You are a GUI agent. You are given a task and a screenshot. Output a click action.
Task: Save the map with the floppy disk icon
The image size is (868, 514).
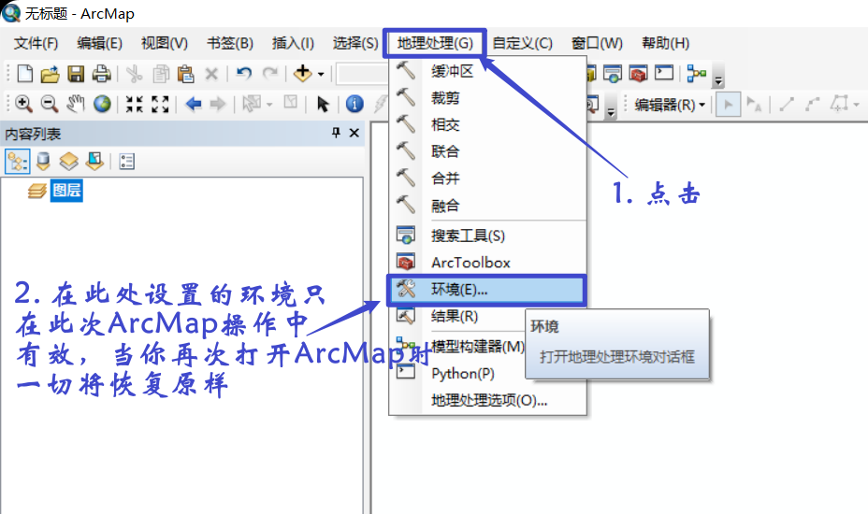pos(76,74)
